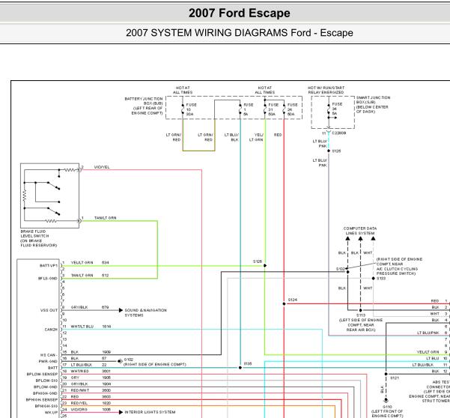Click the 'RED 3603' wire label

point(91,396)
